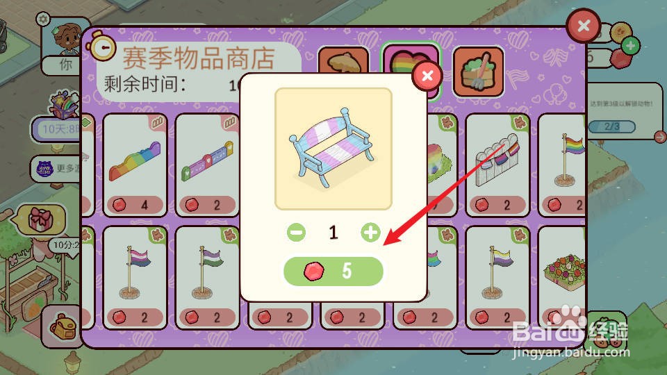Tap the player avatar portrait
The width and height of the screenshot is (667, 375).
tap(67, 38)
